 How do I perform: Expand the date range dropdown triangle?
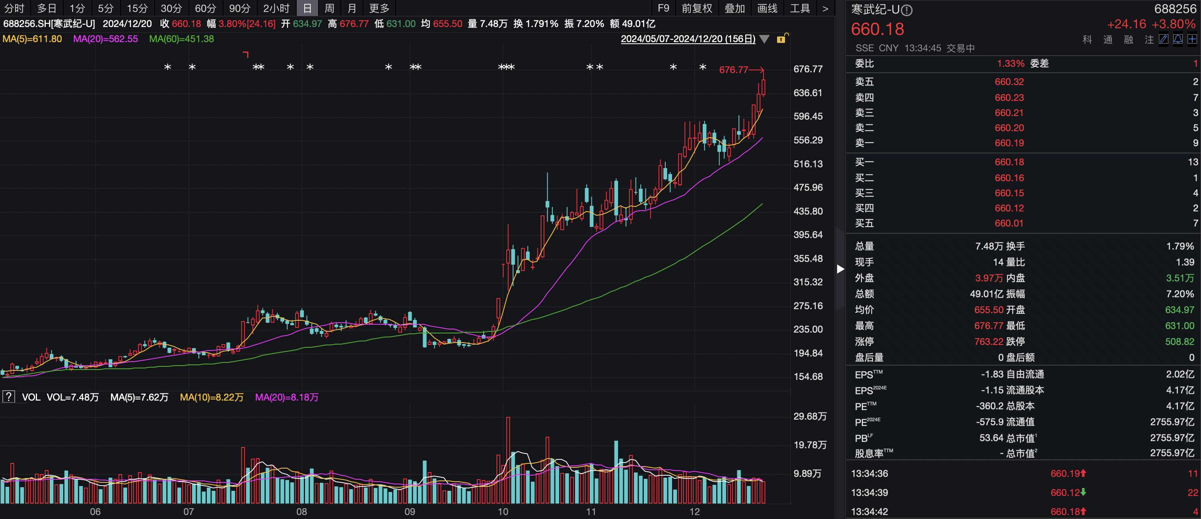pyautogui.click(x=764, y=39)
